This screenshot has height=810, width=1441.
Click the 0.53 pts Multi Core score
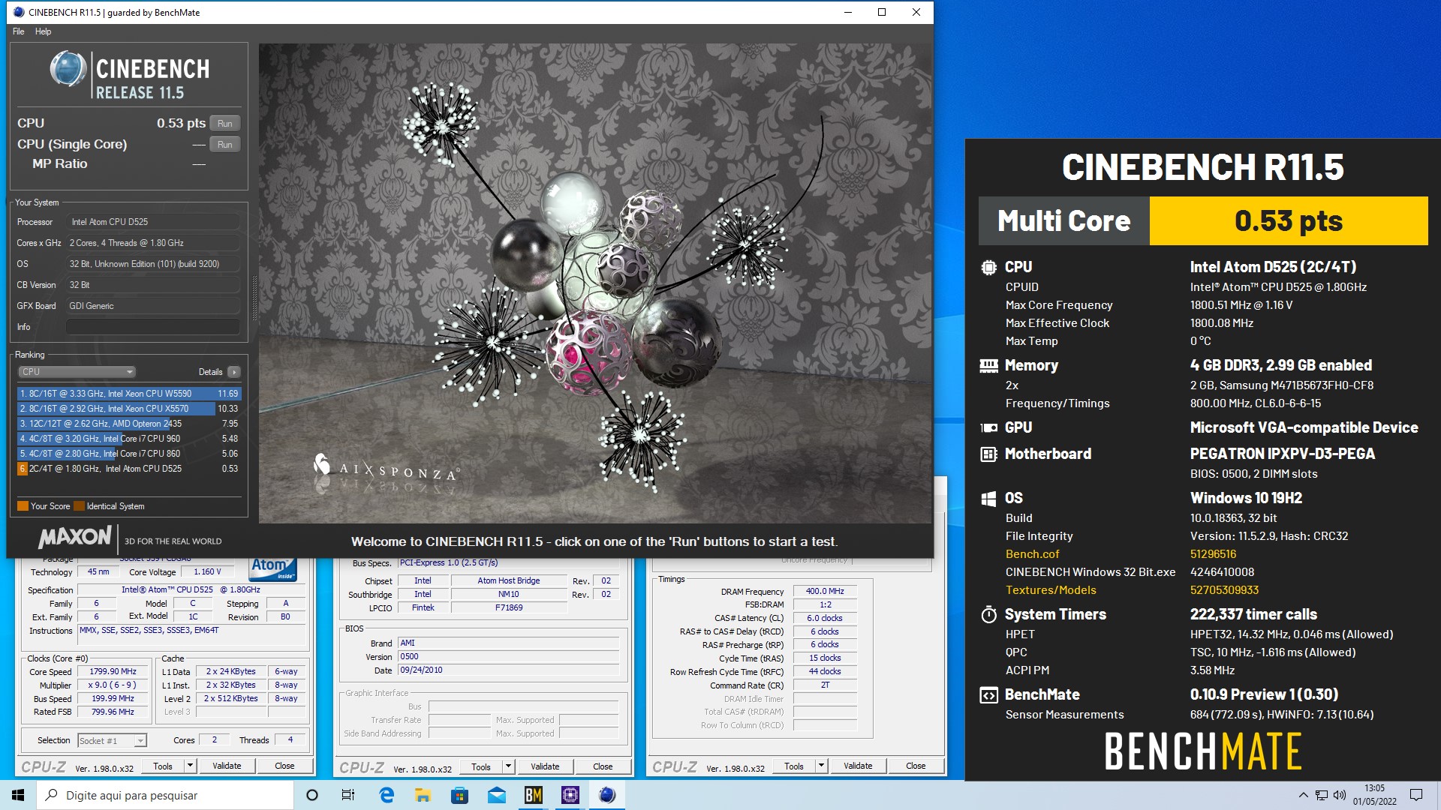click(1289, 220)
